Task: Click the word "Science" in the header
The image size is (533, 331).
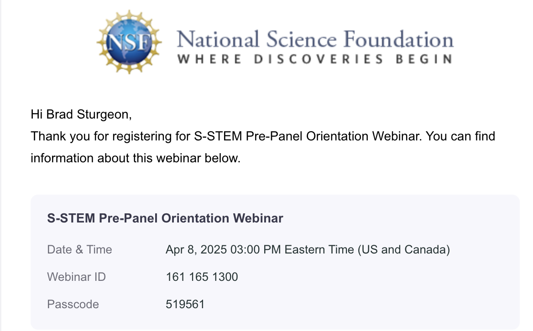Action: point(295,39)
